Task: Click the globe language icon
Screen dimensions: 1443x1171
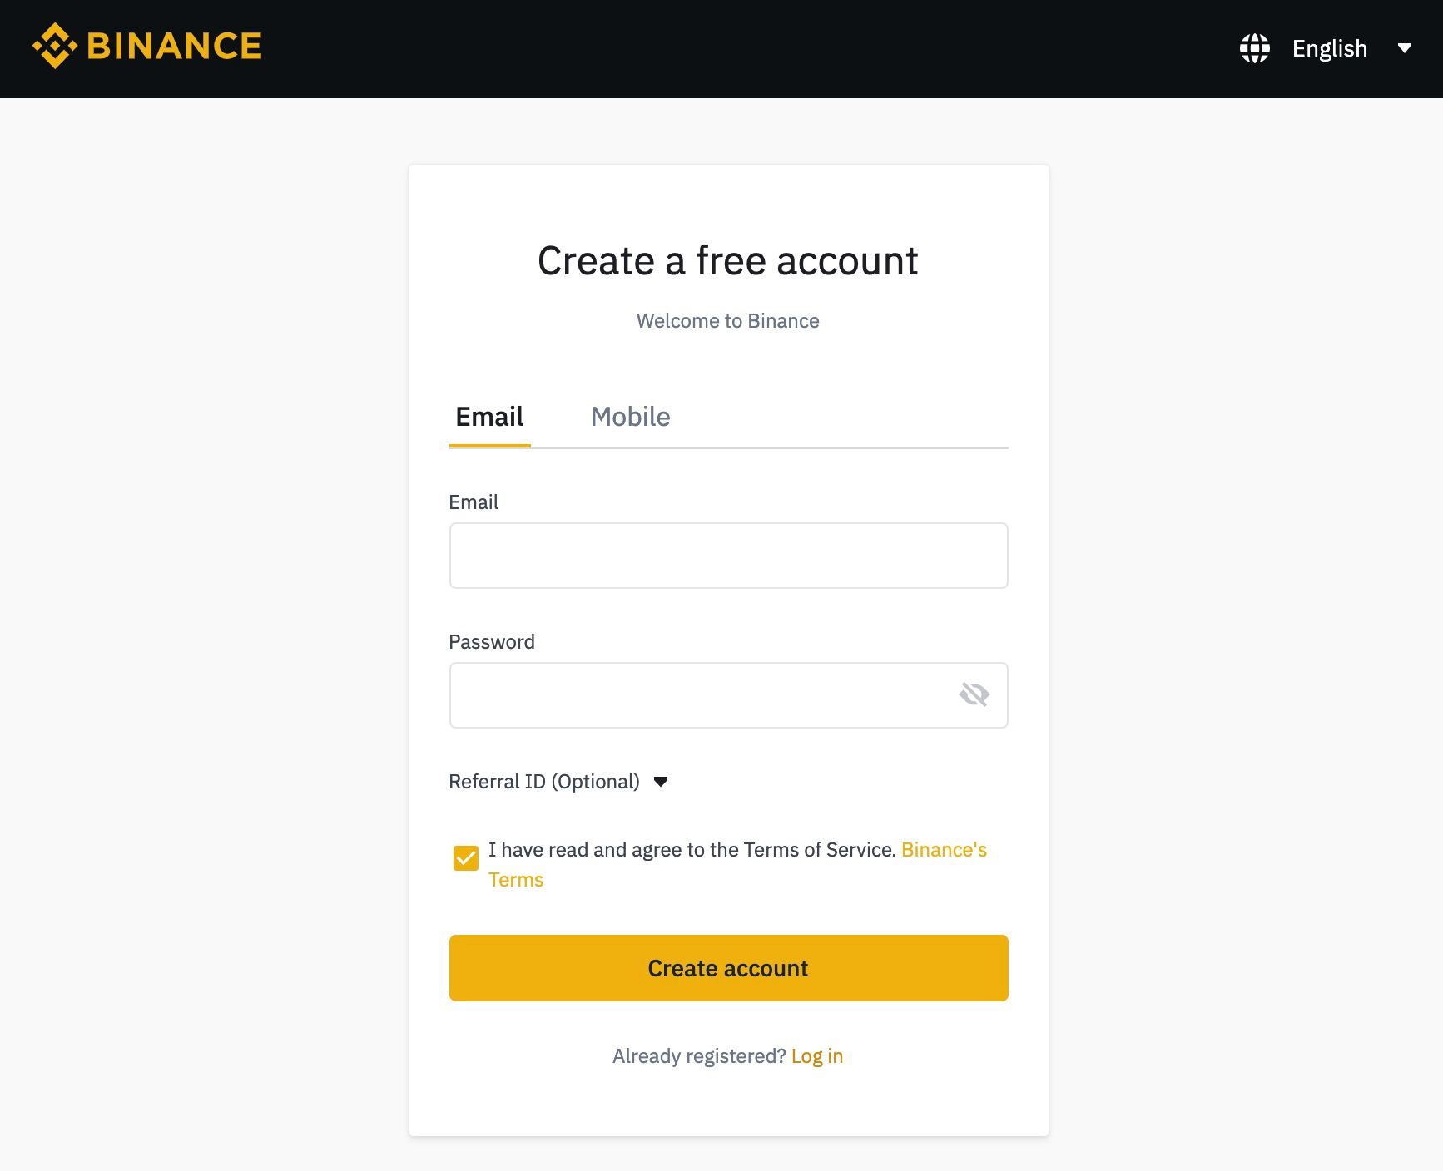Action: coord(1255,47)
